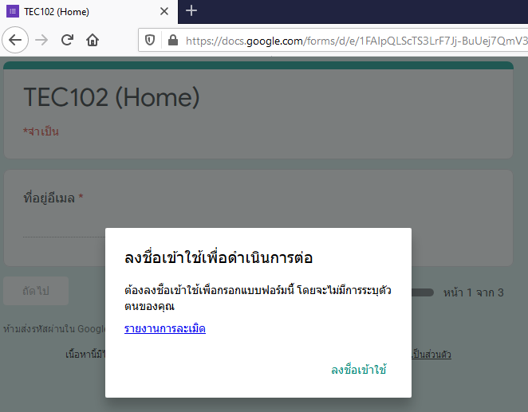Click the Google Forms favicon on tab

[x=13, y=12]
